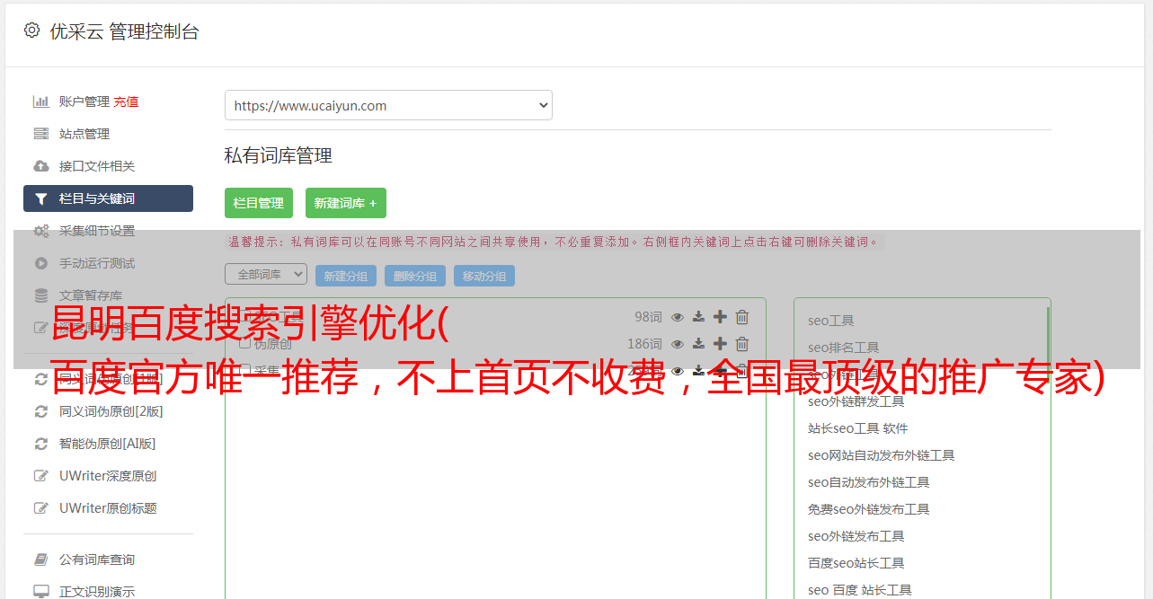This screenshot has width=1153, height=599.
Task: Click the book icon for 公有词库查询
Action: [x=40, y=559]
